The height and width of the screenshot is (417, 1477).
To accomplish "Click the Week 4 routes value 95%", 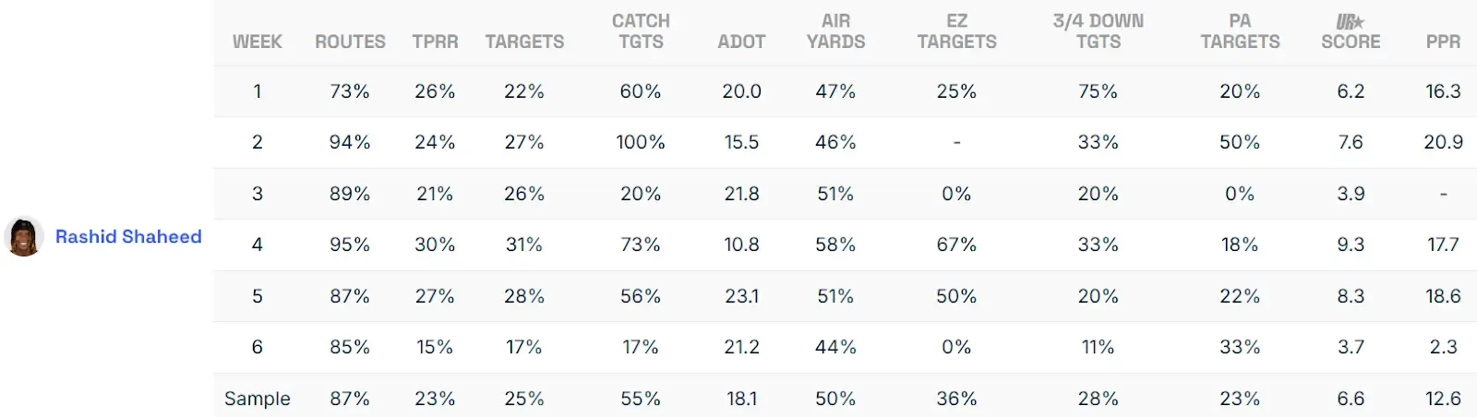I will pyautogui.click(x=350, y=244).
